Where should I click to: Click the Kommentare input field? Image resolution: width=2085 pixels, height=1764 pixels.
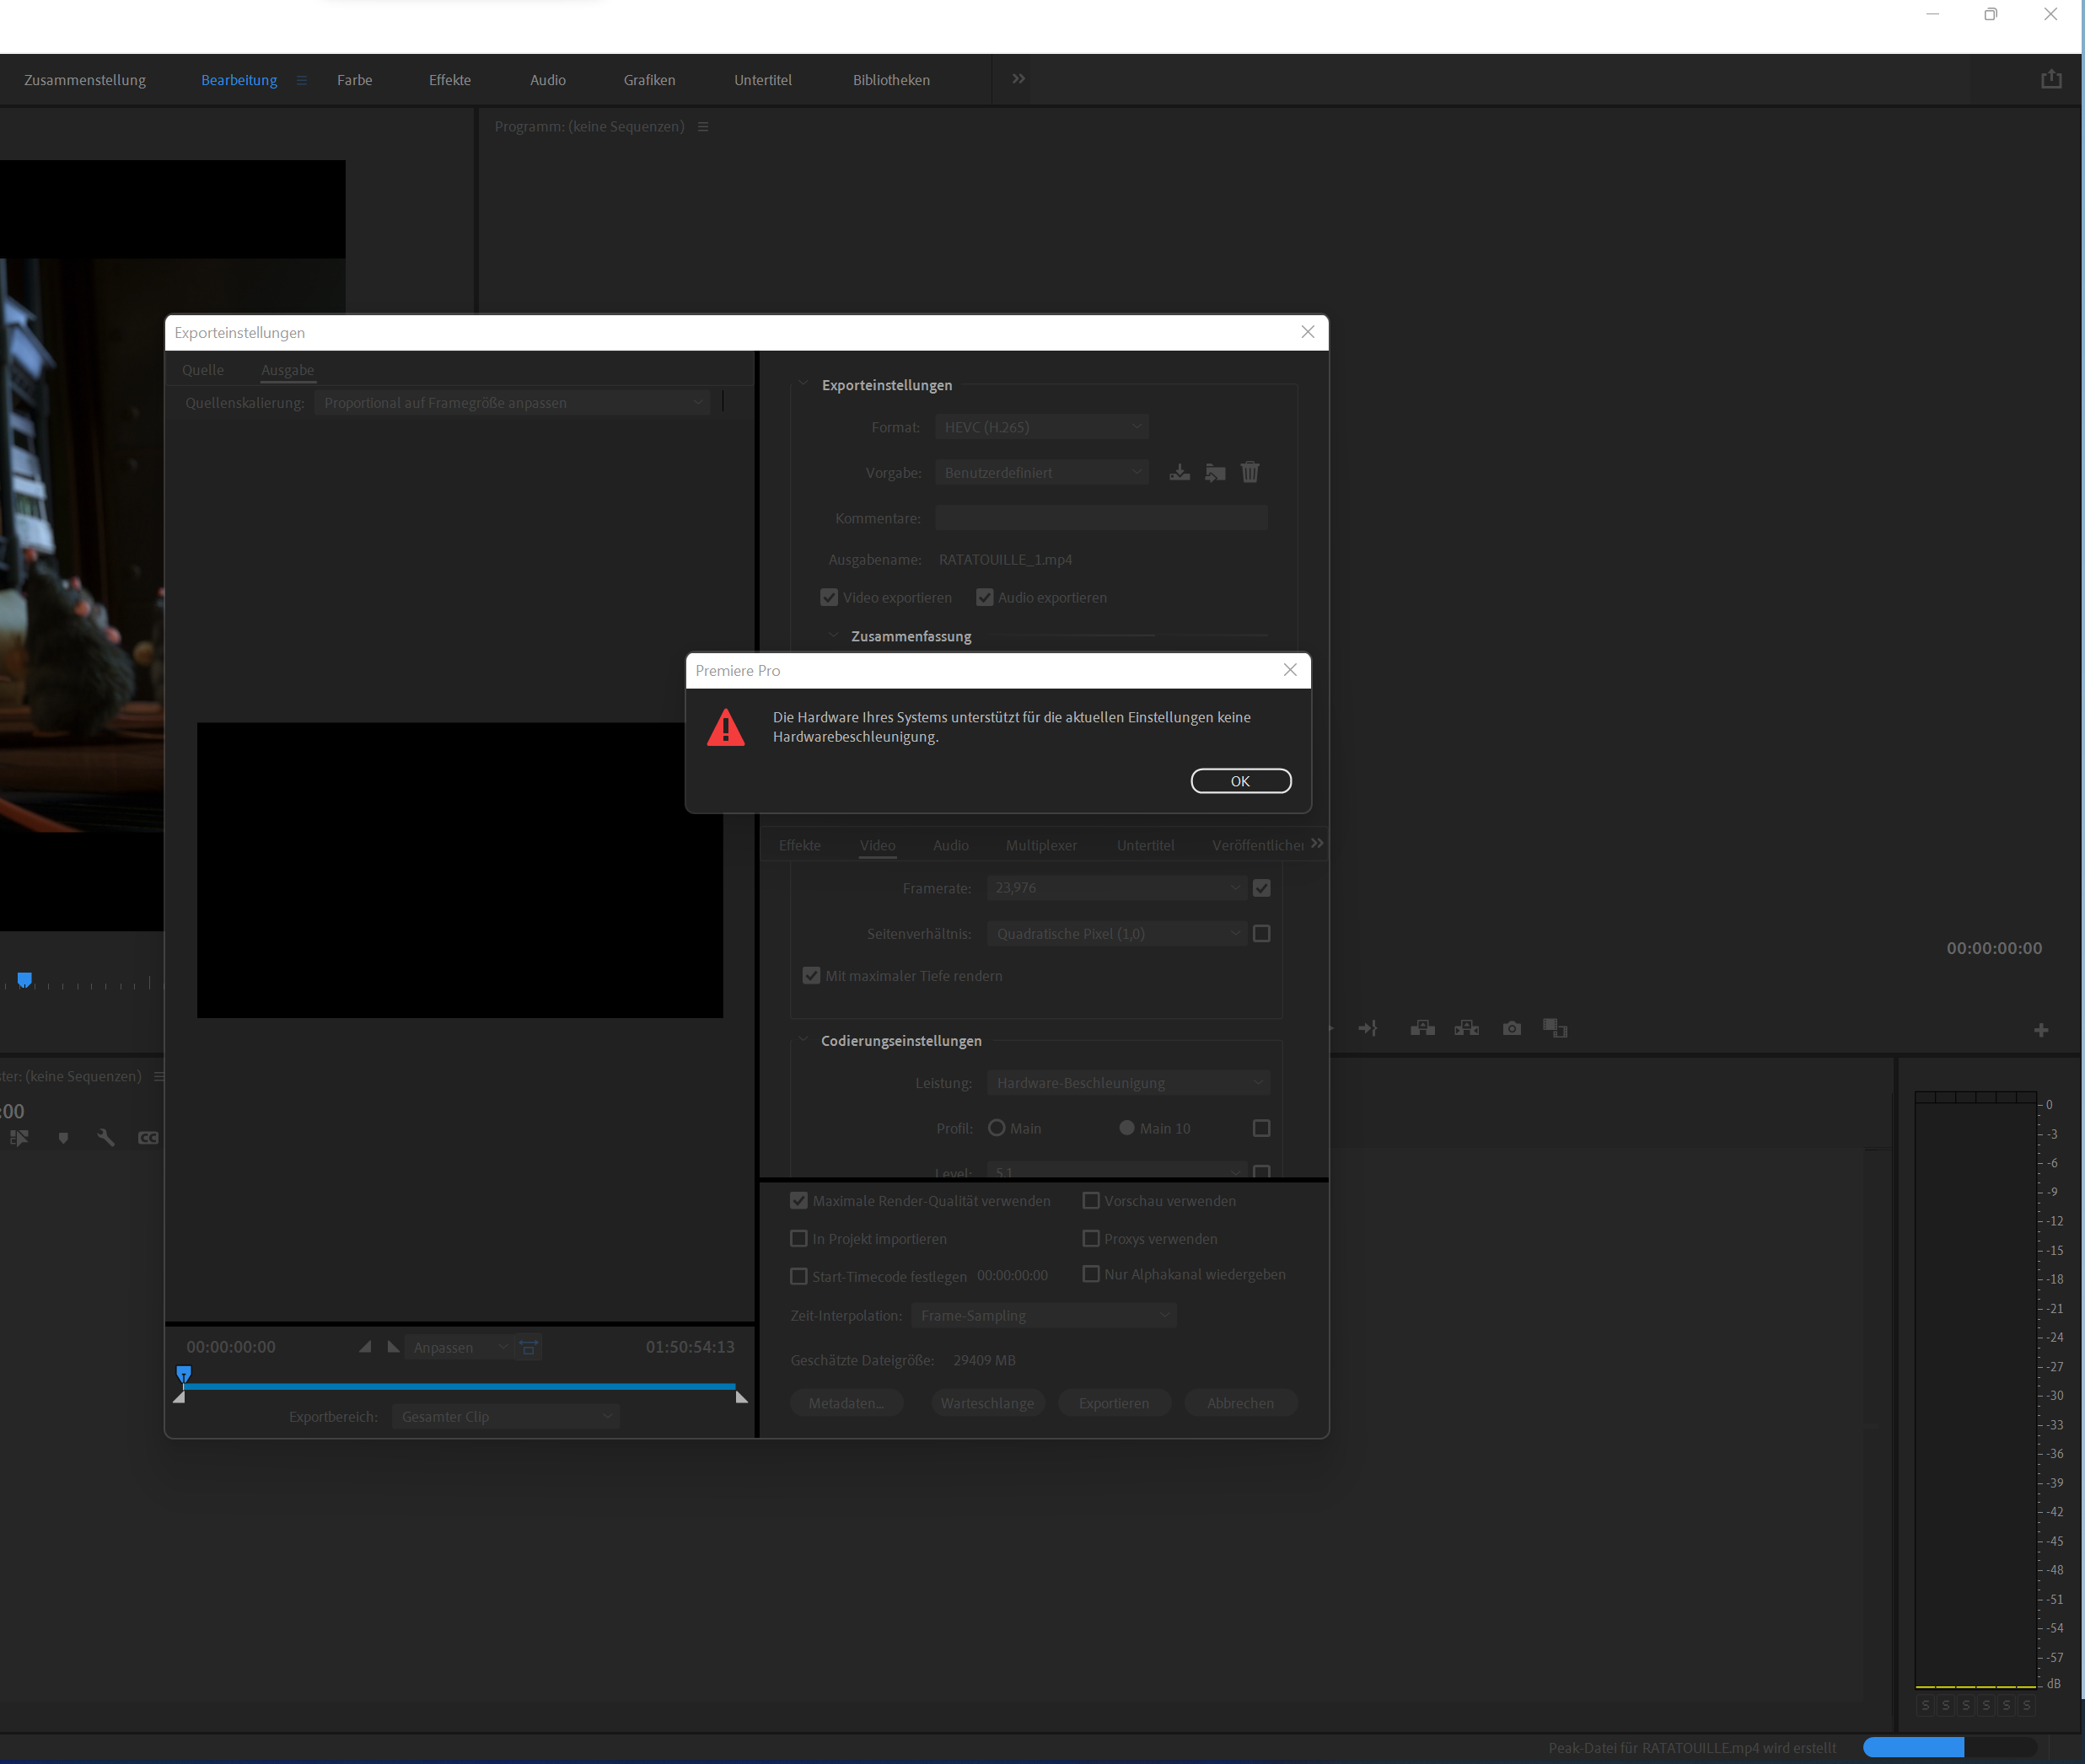pos(1100,518)
